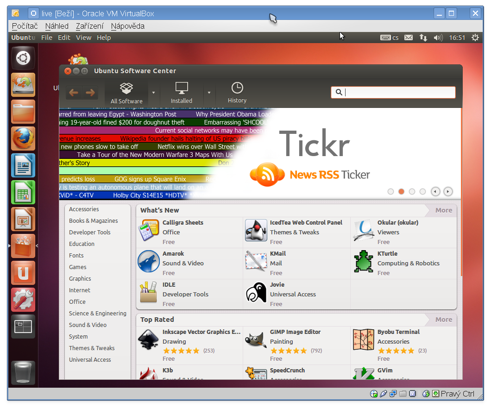
Task: Open the Science & Engineering category
Action: [98, 314]
